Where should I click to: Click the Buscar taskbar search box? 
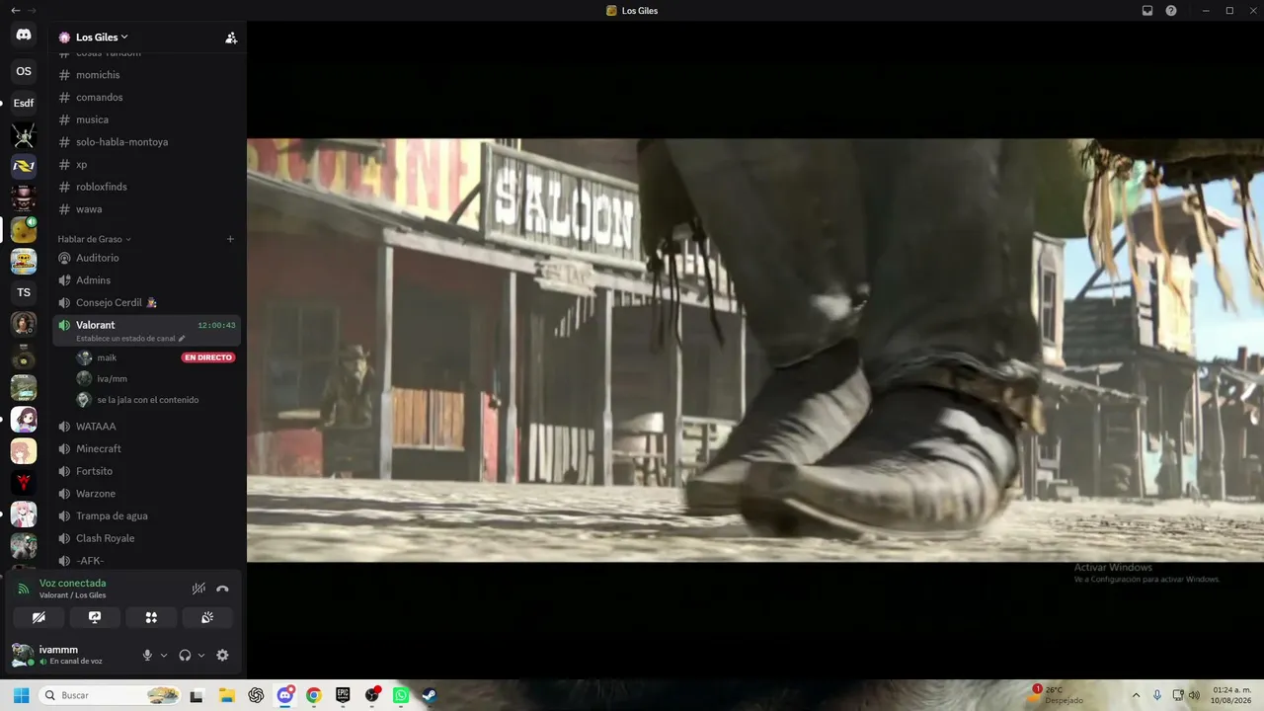pyautogui.click(x=111, y=695)
